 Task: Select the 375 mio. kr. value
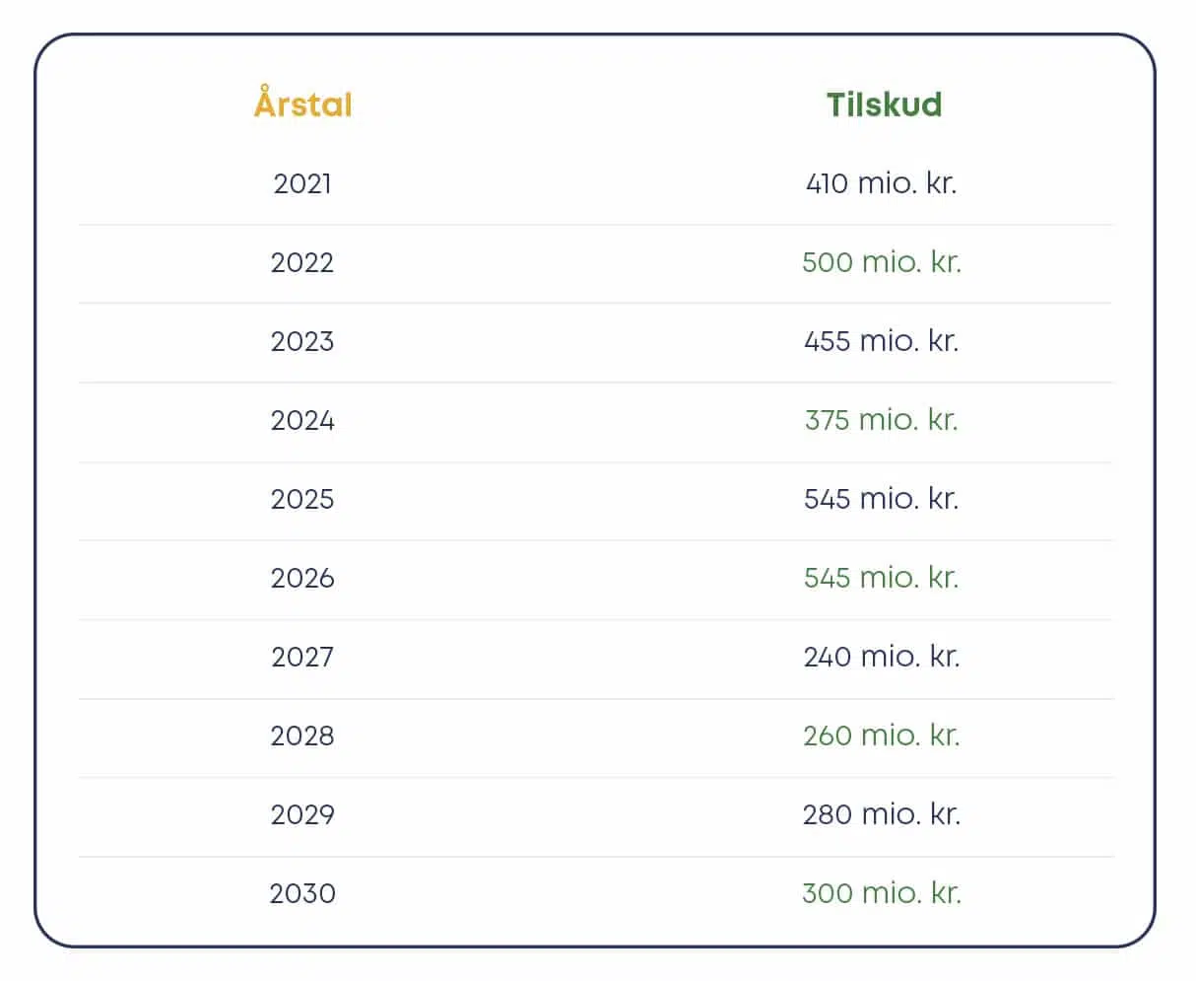click(x=881, y=420)
